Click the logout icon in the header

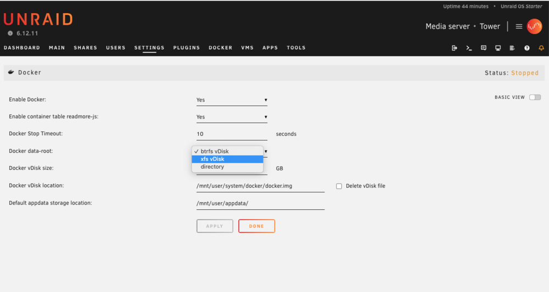(455, 48)
